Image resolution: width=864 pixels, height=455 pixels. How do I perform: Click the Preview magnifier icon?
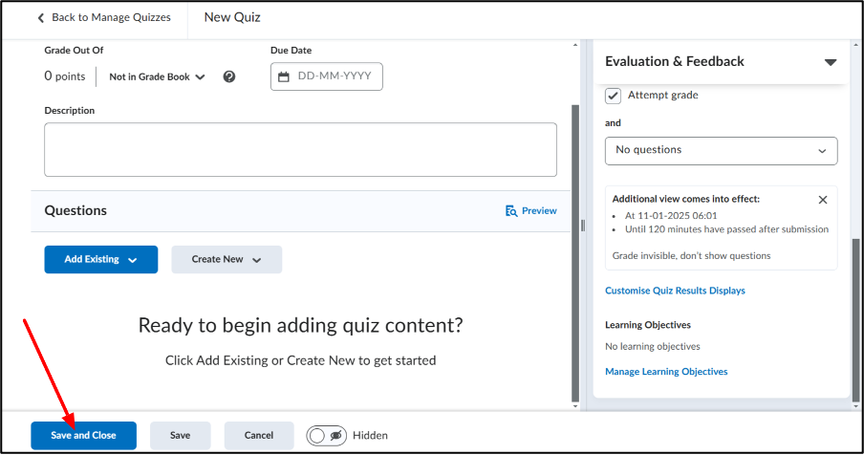tap(511, 211)
